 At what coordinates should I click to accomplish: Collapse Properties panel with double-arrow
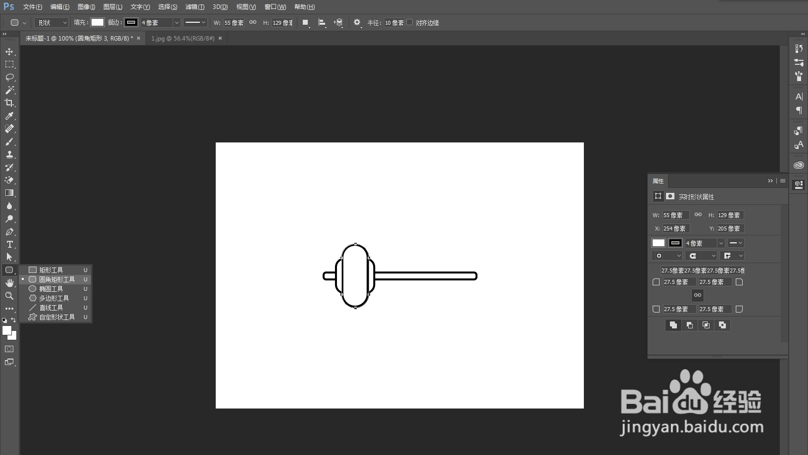coord(770,181)
